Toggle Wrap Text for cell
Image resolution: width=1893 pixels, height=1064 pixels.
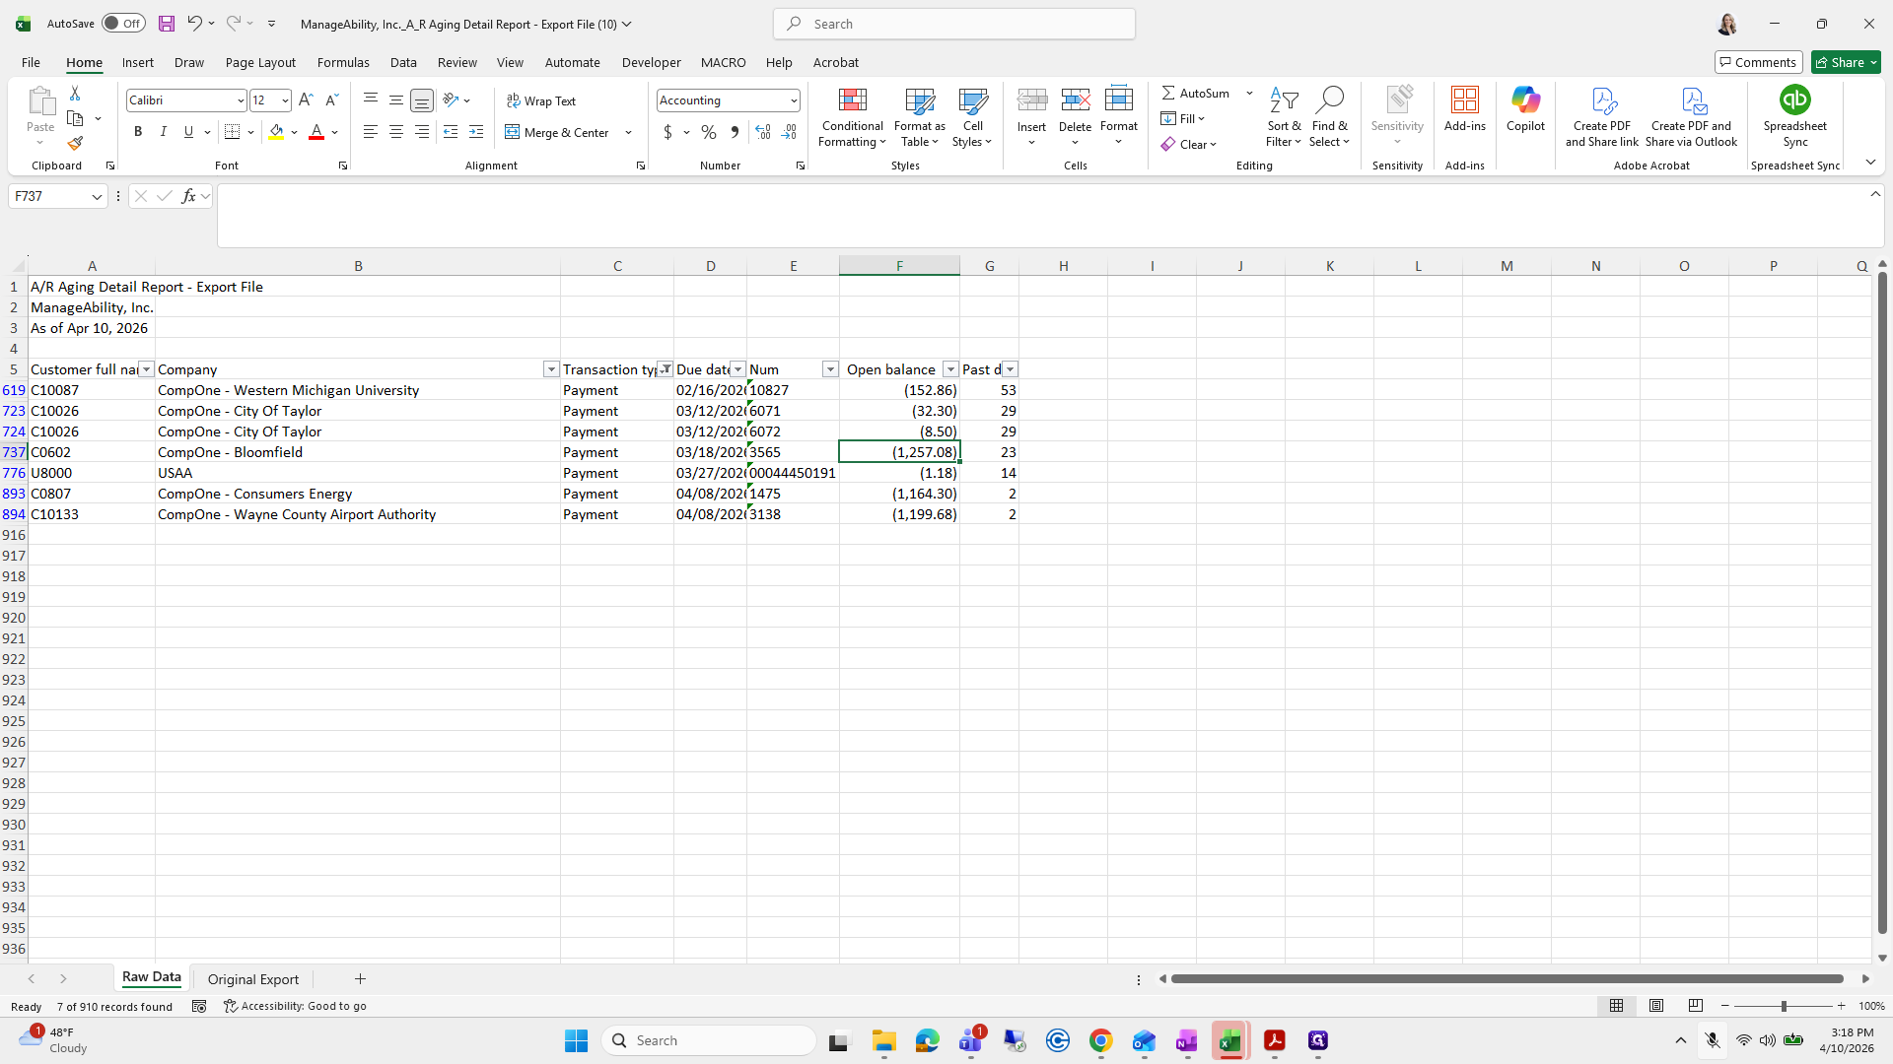point(541,100)
